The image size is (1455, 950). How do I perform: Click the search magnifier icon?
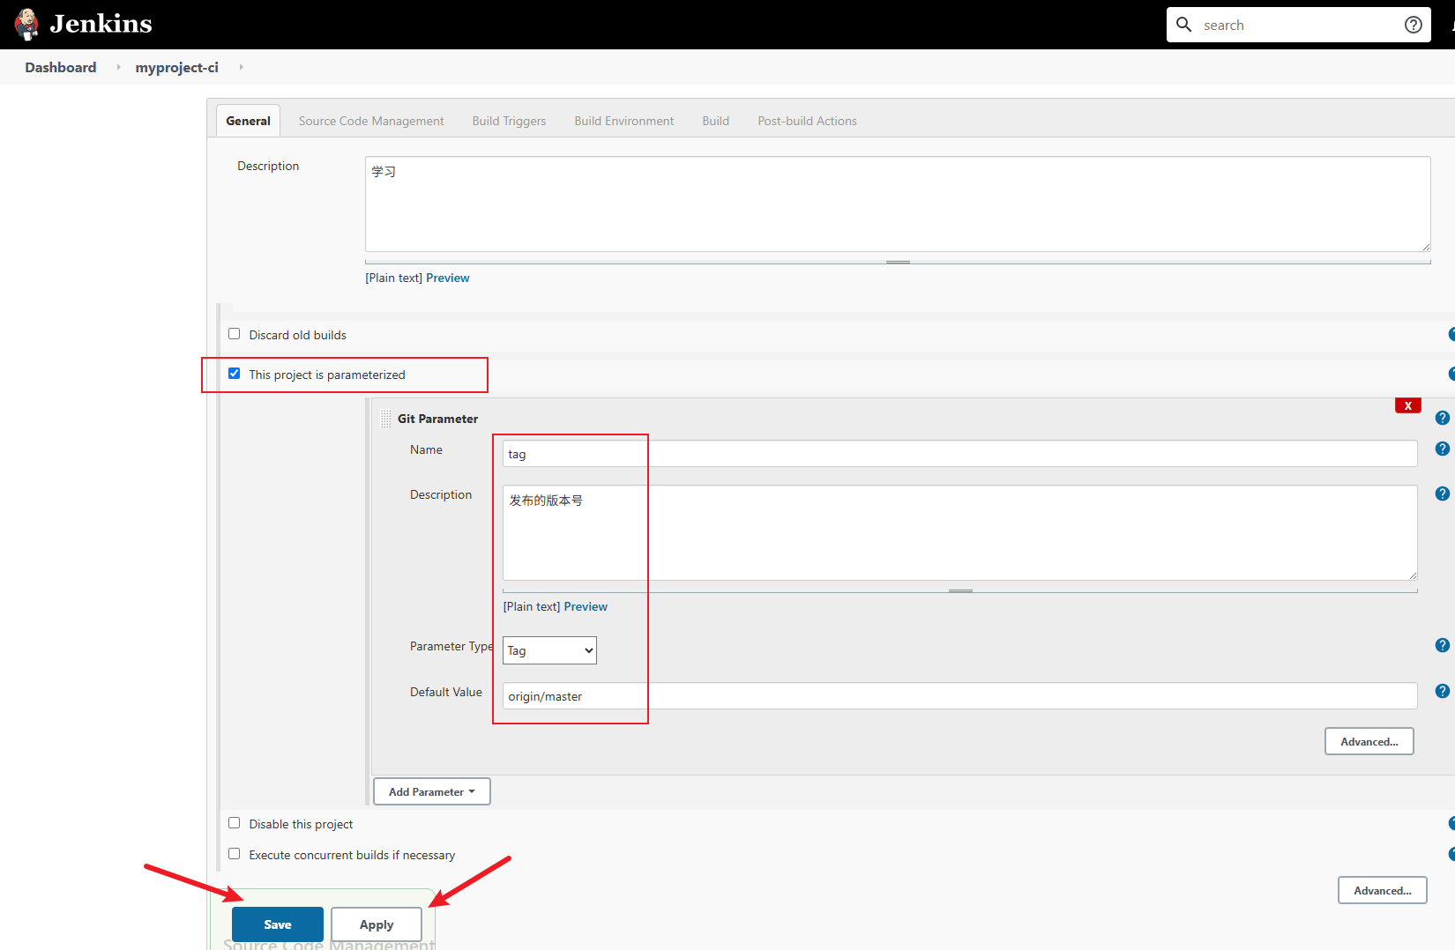click(1184, 25)
